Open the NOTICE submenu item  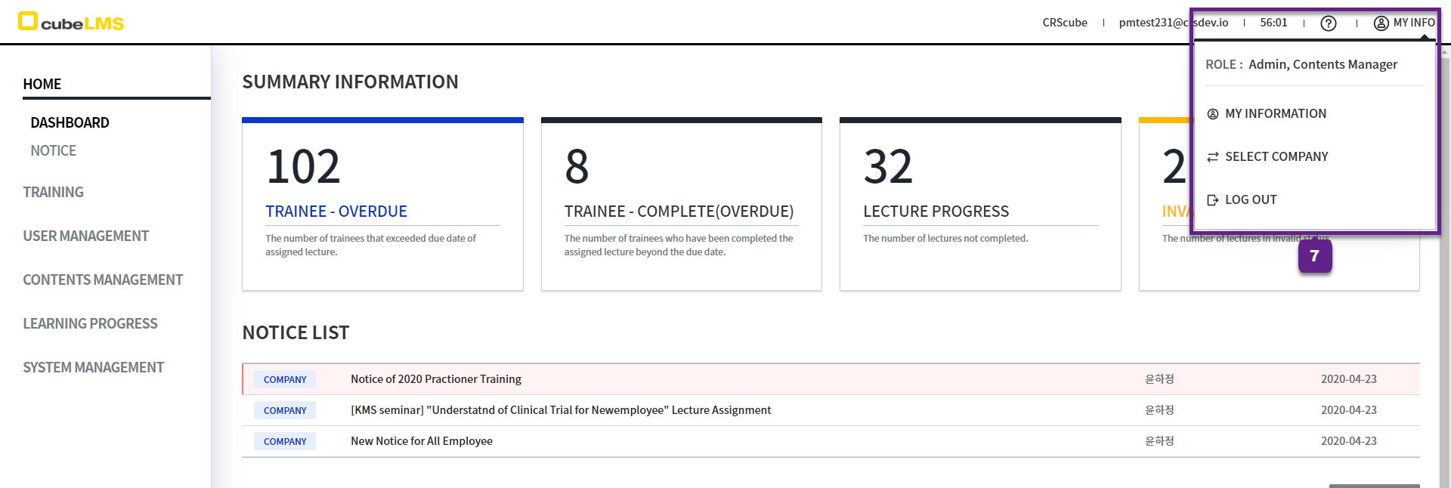[x=53, y=150]
